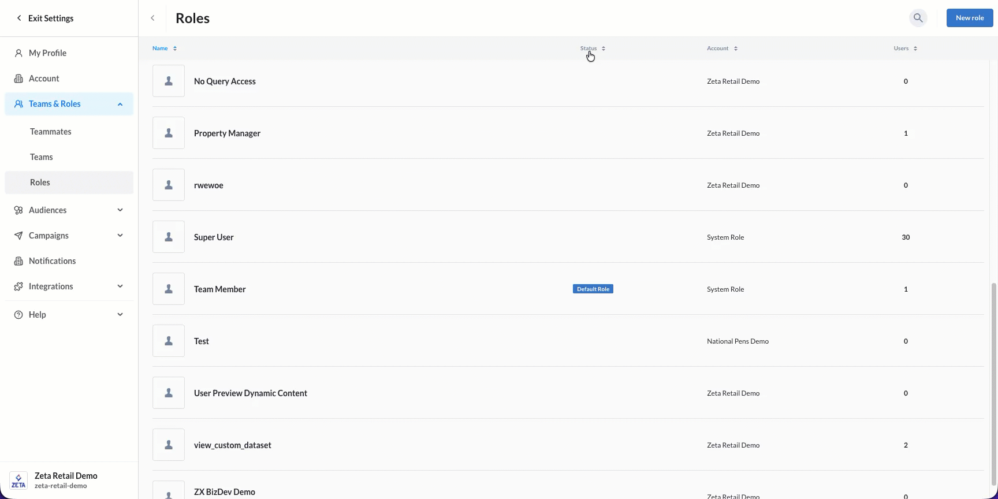The height and width of the screenshot is (499, 998).
Task: Open My Profile settings
Action: click(69, 53)
